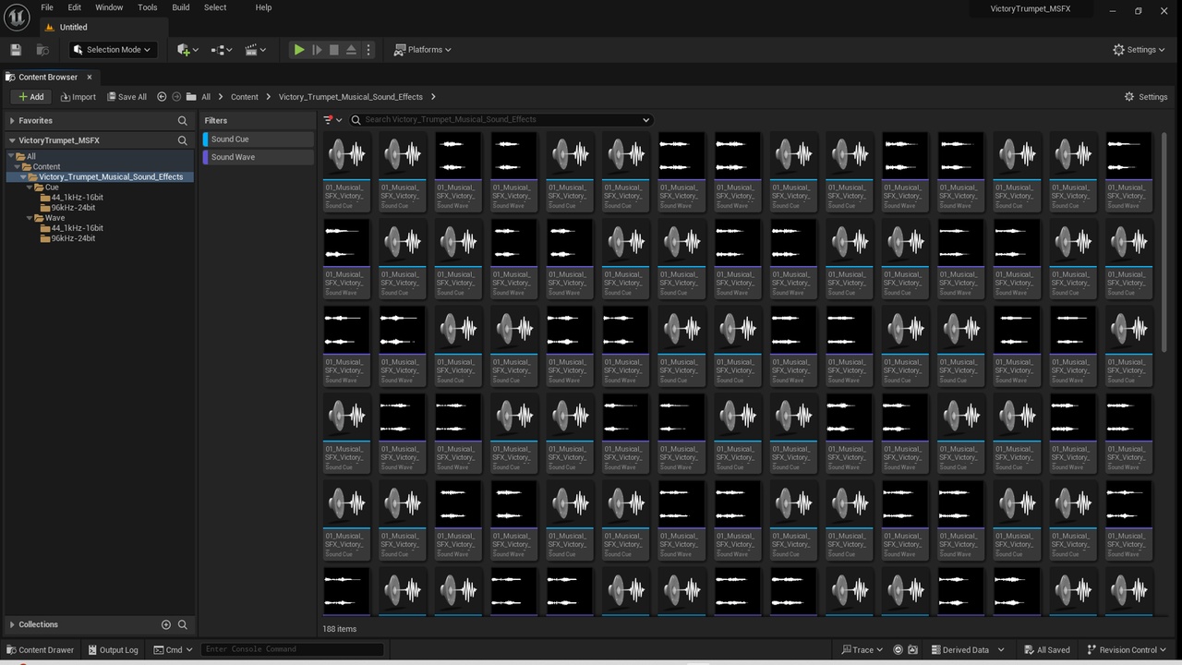Click All in the breadcrumb path
The height and width of the screenshot is (665, 1182).
(206, 97)
